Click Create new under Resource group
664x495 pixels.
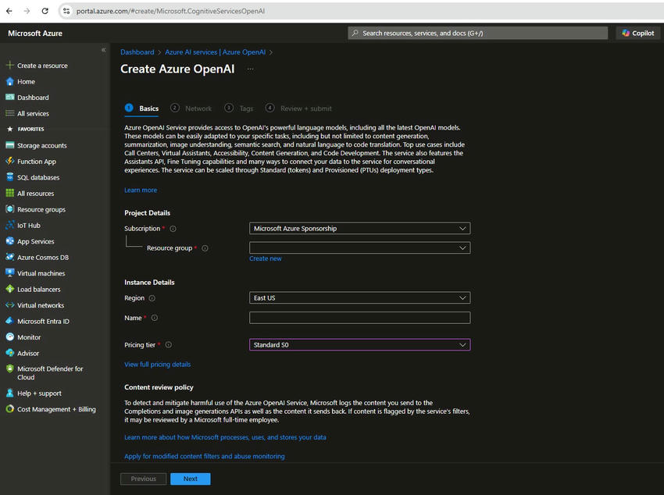[265, 258]
